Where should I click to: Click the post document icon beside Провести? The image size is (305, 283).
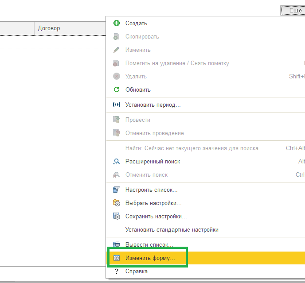tap(116, 120)
